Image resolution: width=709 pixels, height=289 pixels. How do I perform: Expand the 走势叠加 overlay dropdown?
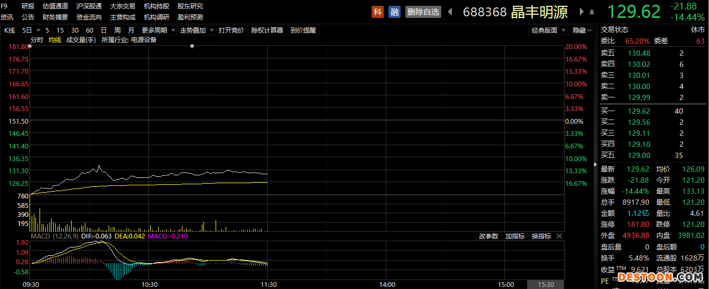pos(196,31)
